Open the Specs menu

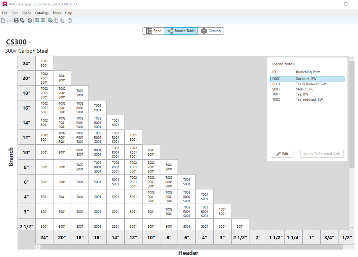[x=26, y=13]
